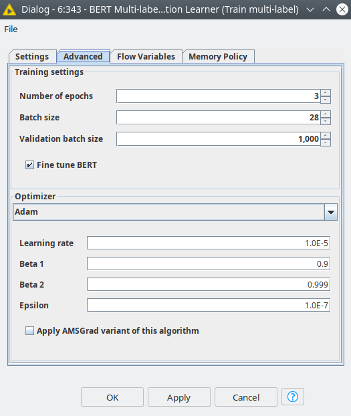Decrease Validation batch size with down arrow
351x416 pixels.
pyautogui.click(x=326, y=142)
